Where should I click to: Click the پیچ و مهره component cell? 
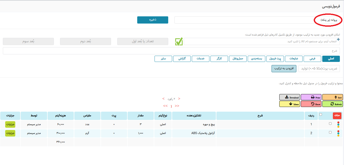click(194, 124)
